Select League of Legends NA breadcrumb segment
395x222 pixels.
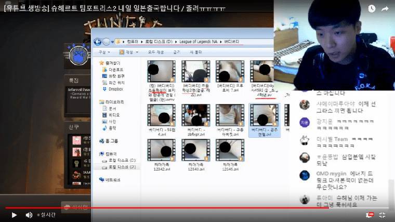point(198,42)
